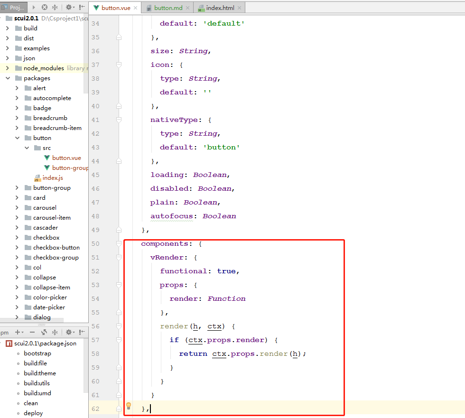Collapse the packages folder
Image resolution: width=465 pixels, height=418 pixels.
click(x=8, y=78)
